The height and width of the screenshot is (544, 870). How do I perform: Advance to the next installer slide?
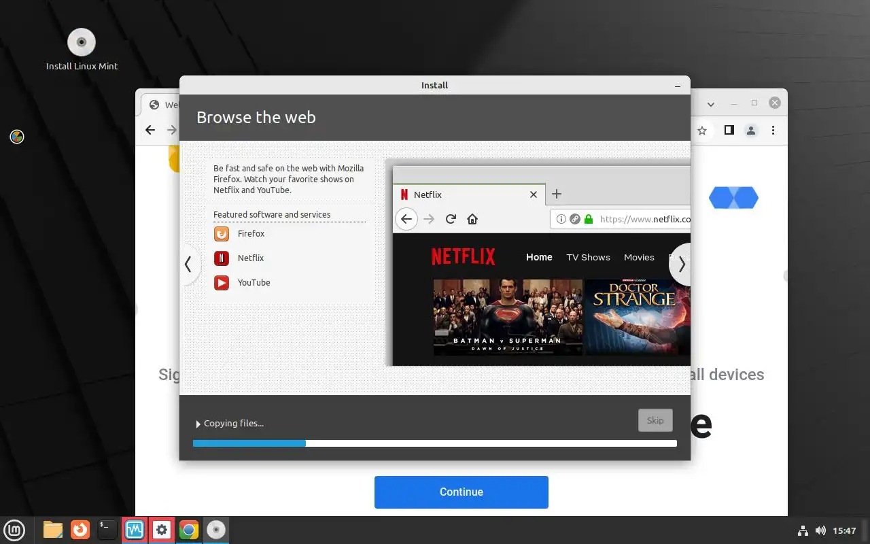[681, 265]
